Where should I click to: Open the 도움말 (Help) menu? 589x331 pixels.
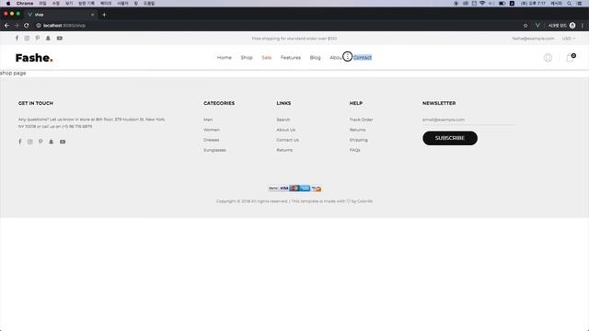(149, 4)
